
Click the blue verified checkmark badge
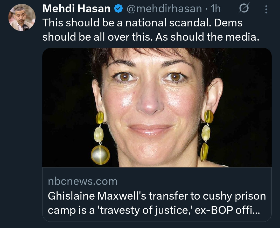(x=118, y=9)
